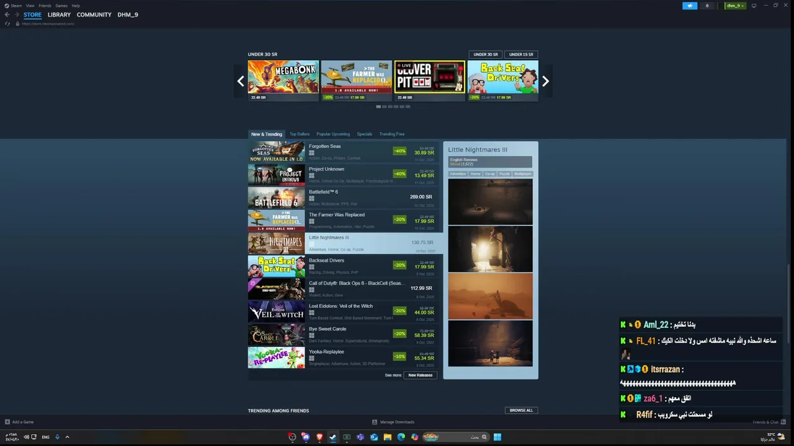Reload the store page via refresh icon

pyautogui.click(x=7, y=24)
